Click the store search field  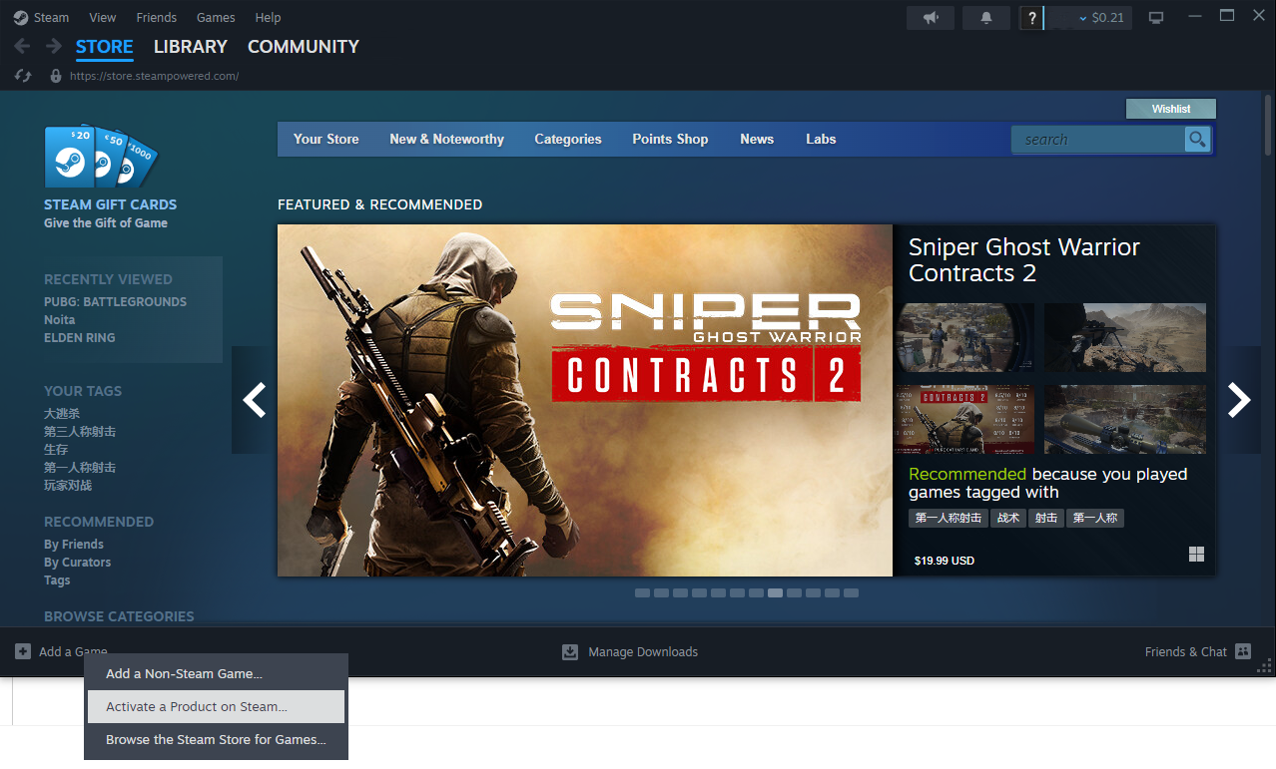[x=1098, y=140]
